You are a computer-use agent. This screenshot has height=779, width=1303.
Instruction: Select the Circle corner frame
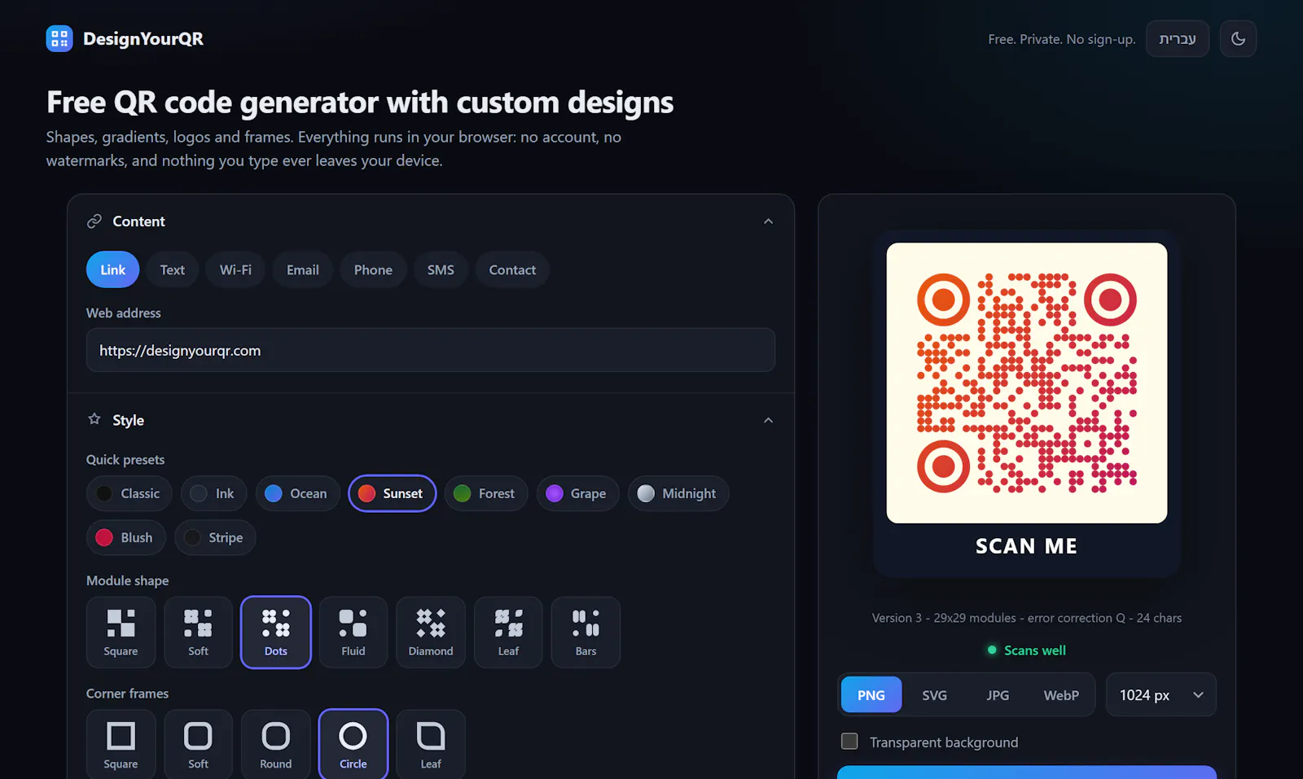tap(353, 745)
